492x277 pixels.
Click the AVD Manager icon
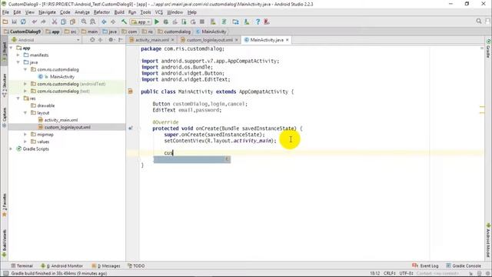click(x=213, y=22)
